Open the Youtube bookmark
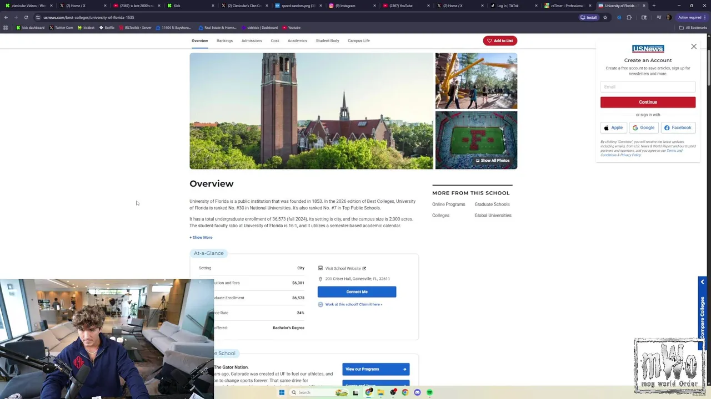The image size is (711, 399). point(292,27)
